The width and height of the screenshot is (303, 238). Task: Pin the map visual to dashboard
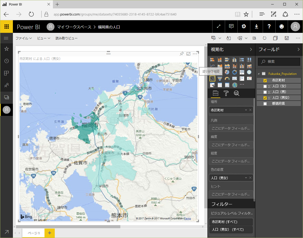(182, 54)
